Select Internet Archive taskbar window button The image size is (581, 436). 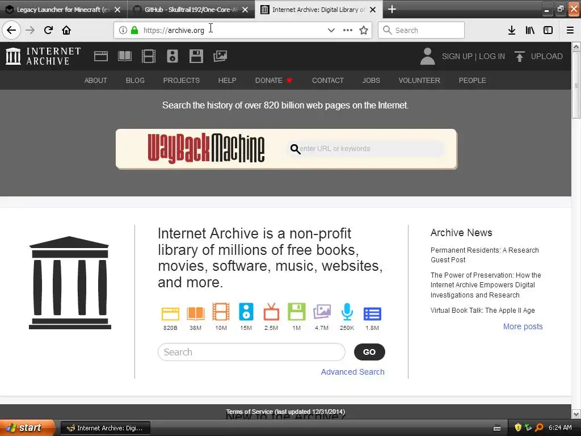(105, 428)
